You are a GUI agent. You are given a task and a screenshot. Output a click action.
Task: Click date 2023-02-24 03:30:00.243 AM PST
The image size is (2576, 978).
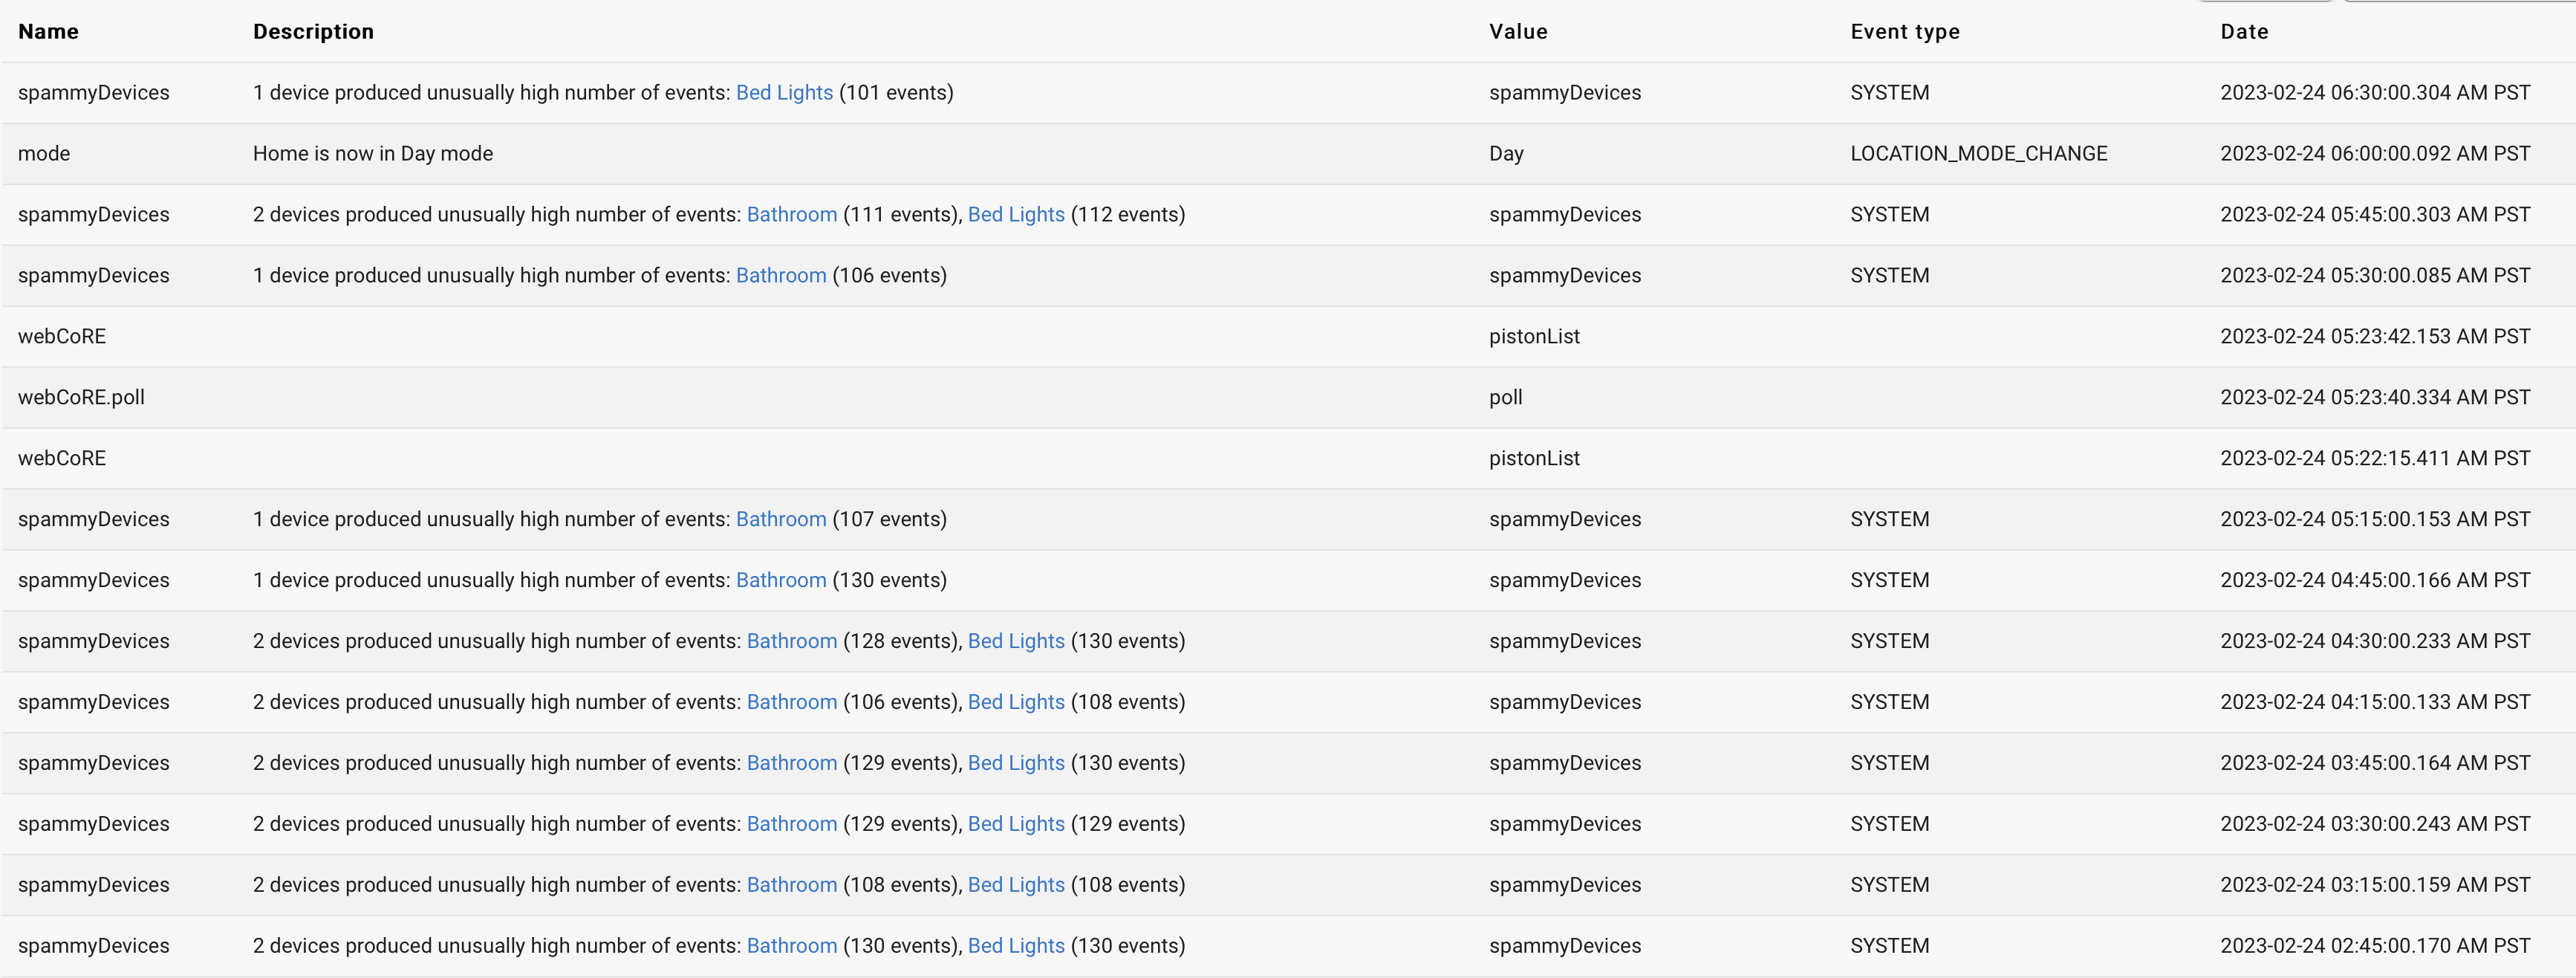click(x=2375, y=825)
